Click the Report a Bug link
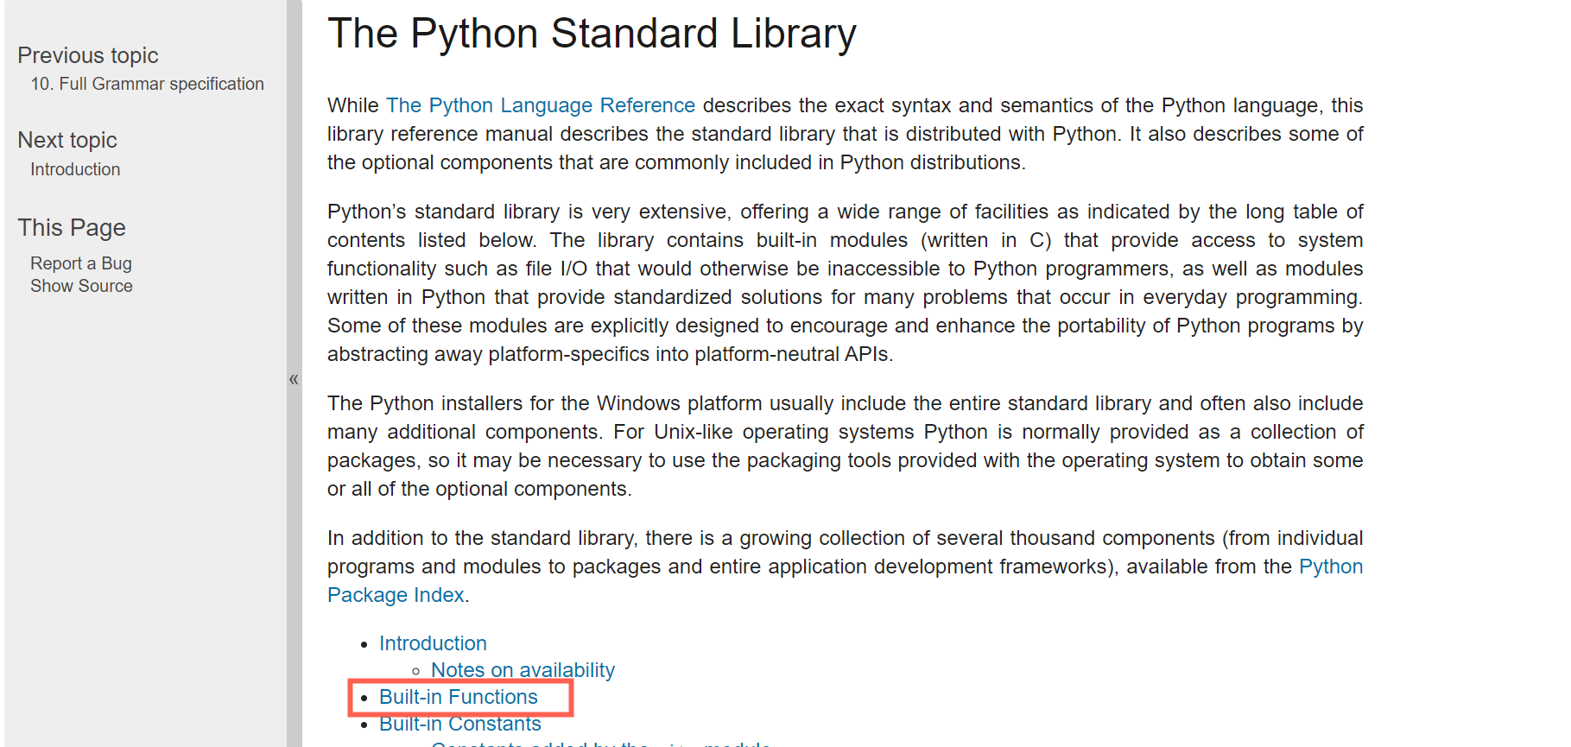Viewport: 1571px width, 747px height. point(81,263)
